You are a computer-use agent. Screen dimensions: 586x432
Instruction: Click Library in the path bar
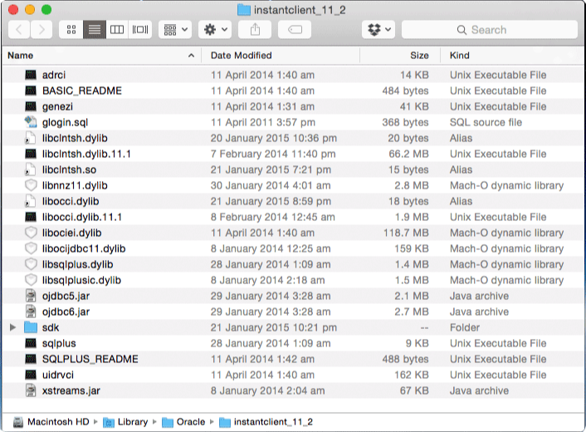tap(125, 422)
